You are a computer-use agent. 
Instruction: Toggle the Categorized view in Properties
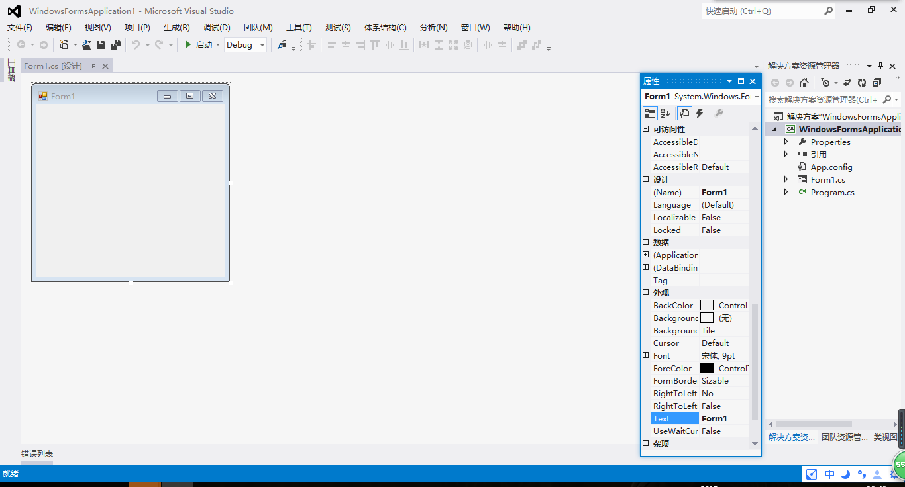(650, 114)
